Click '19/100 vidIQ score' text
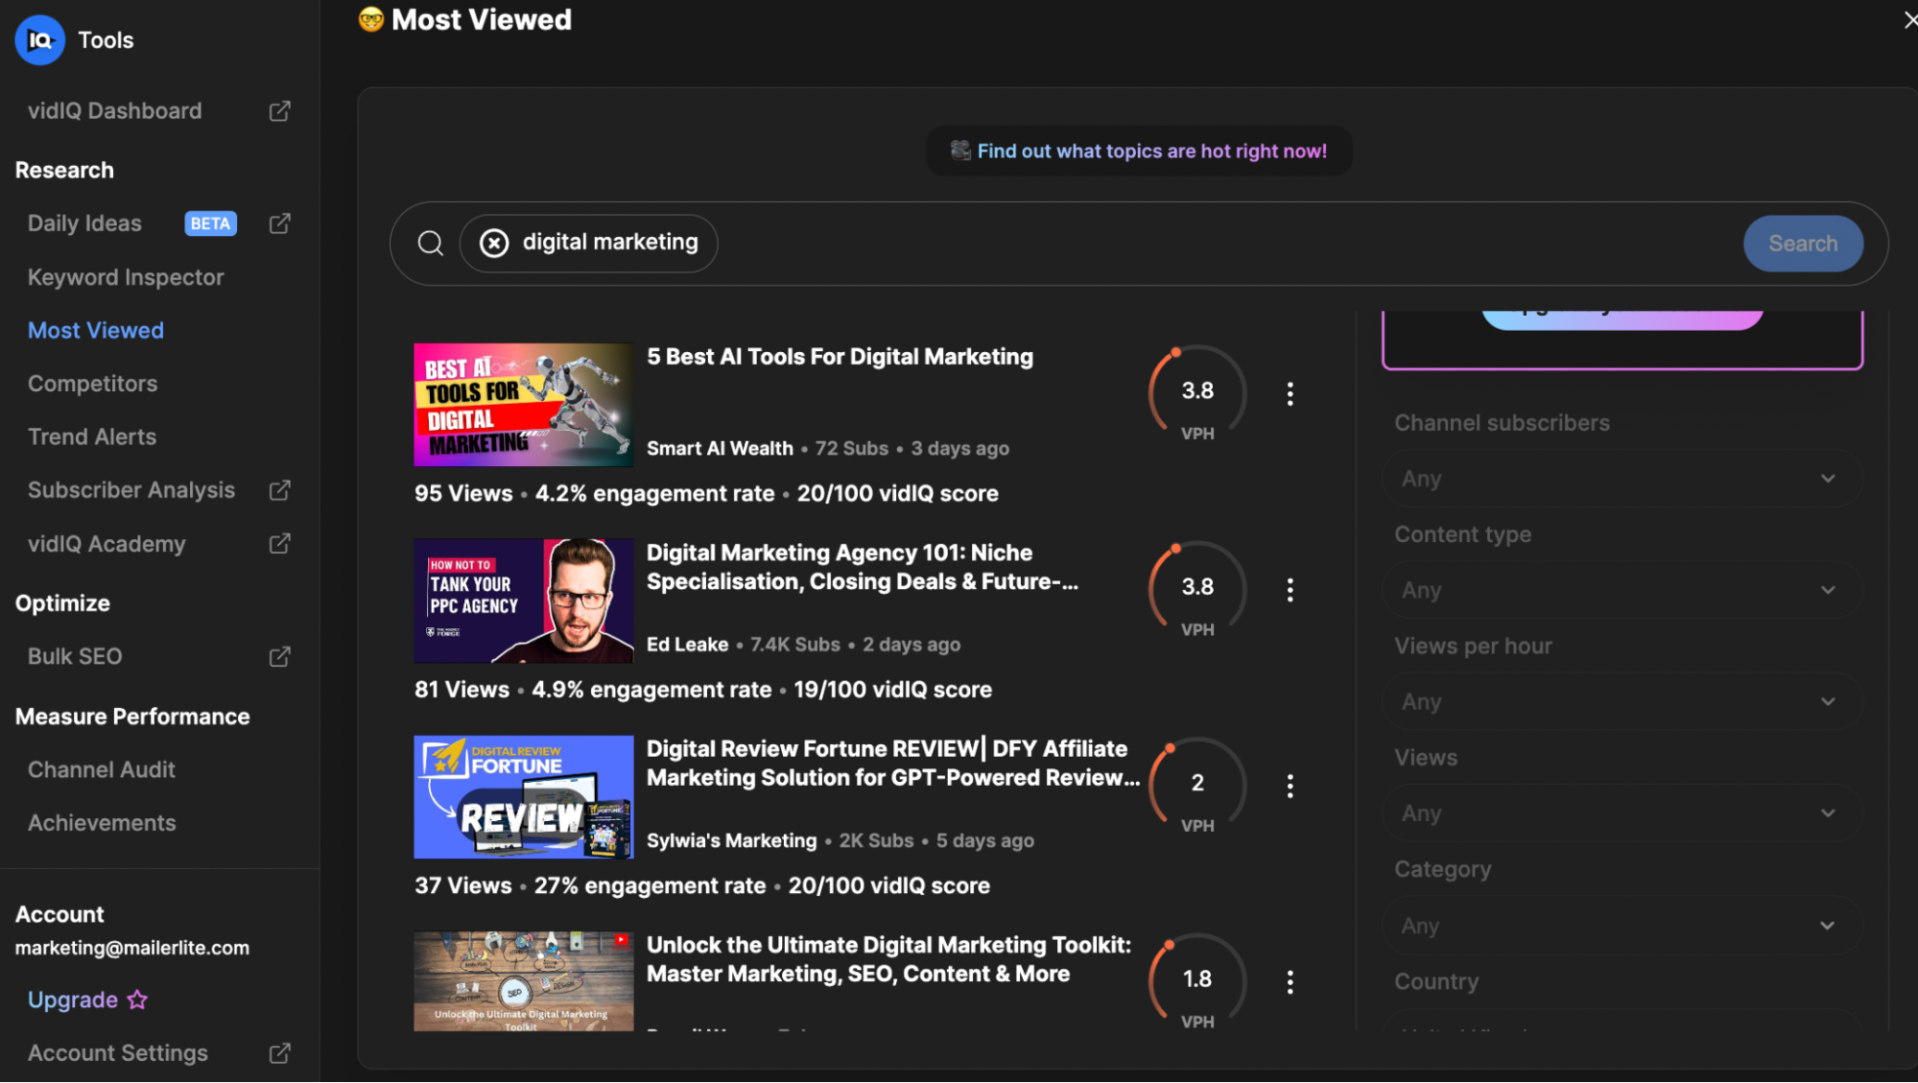The height and width of the screenshot is (1083, 1918). point(892,690)
